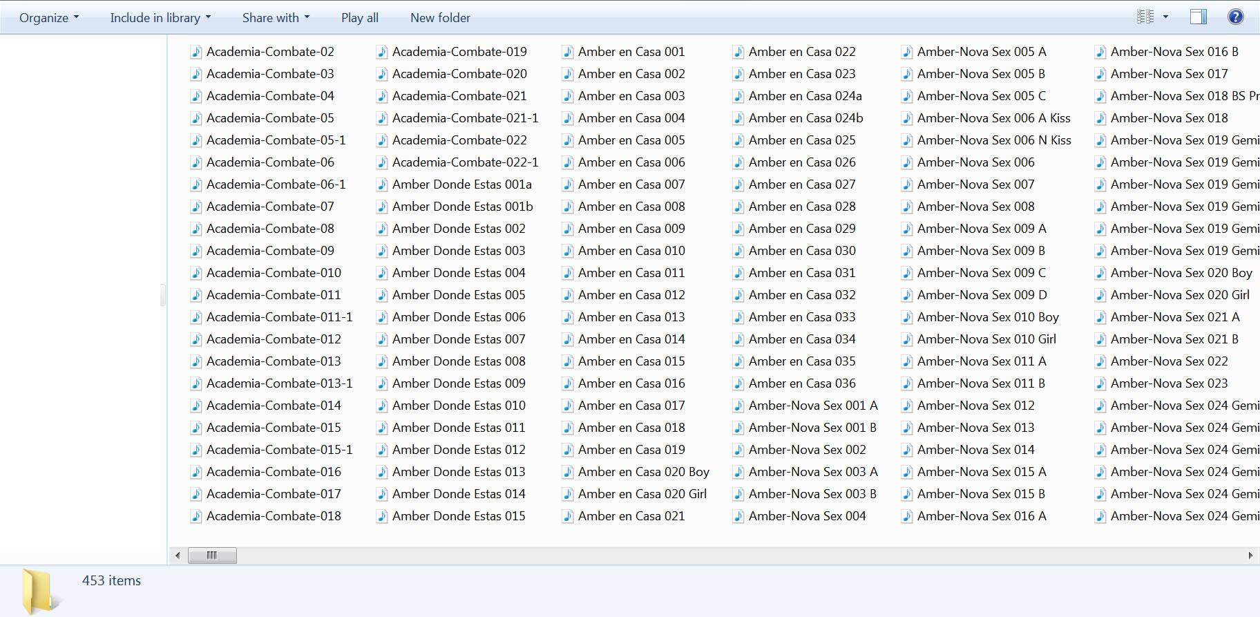This screenshot has height=617, width=1260.
Task: Click the music icon of Academia-Combate-02
Action: coord(196,52)
